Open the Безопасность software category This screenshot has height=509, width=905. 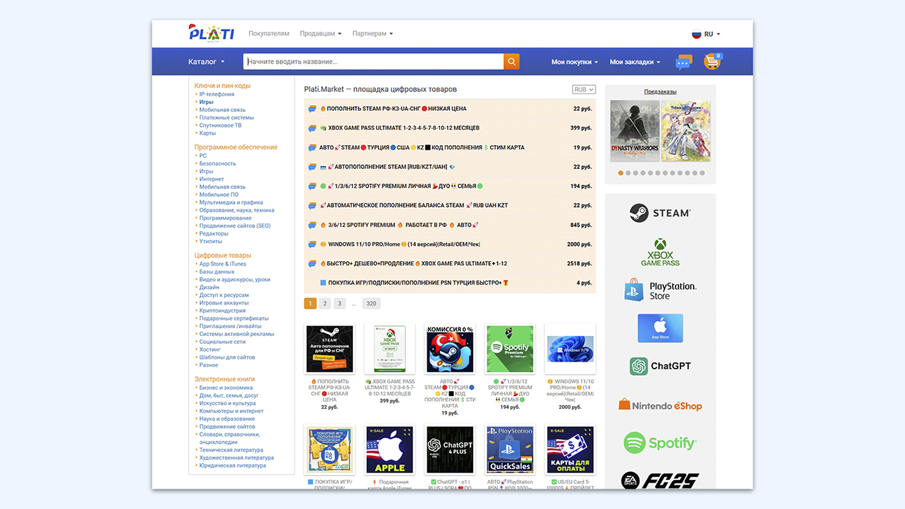[x=218, y=164]
